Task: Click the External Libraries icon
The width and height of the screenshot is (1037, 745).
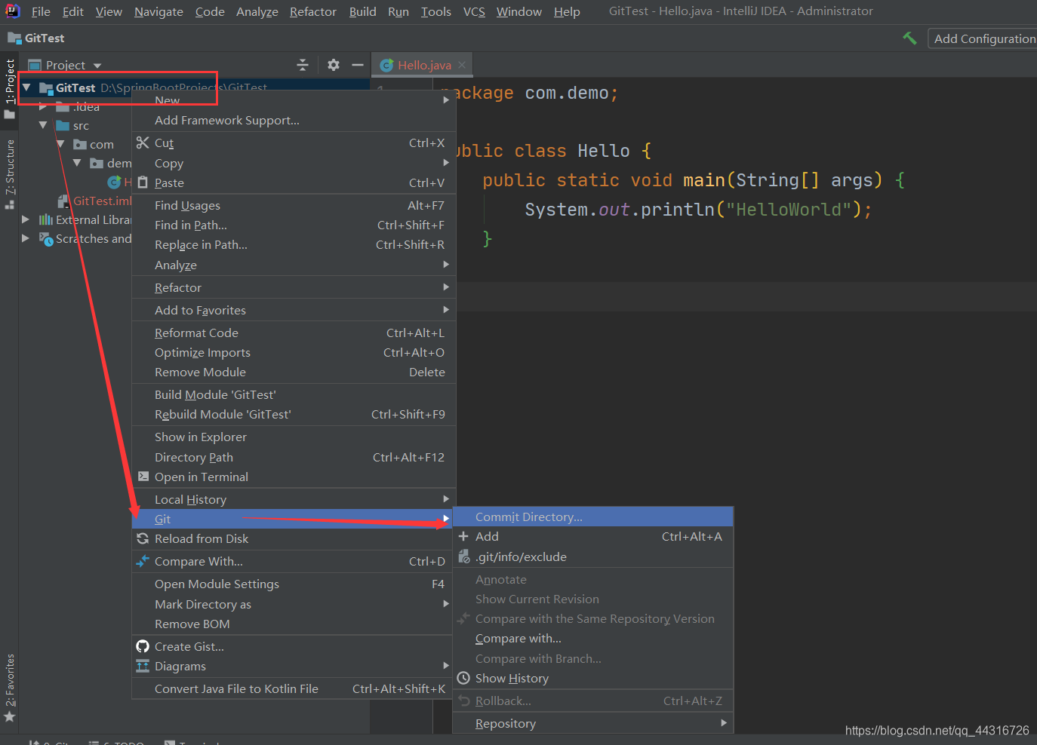Action: [46, 219]
